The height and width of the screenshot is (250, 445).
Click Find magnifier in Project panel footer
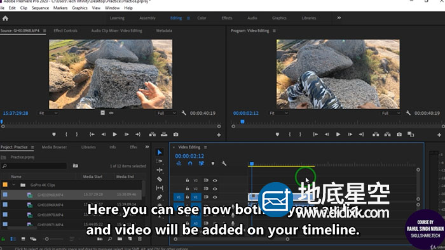tap(110, 239)
